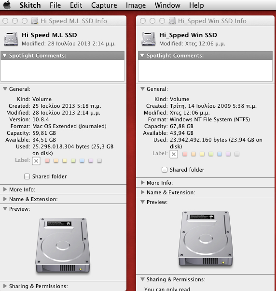Enable Shared folder checkbox in Hi Speed M.L SSD window
The width and height of the screenshot is (276, 291).
click(x=27, y=176)
